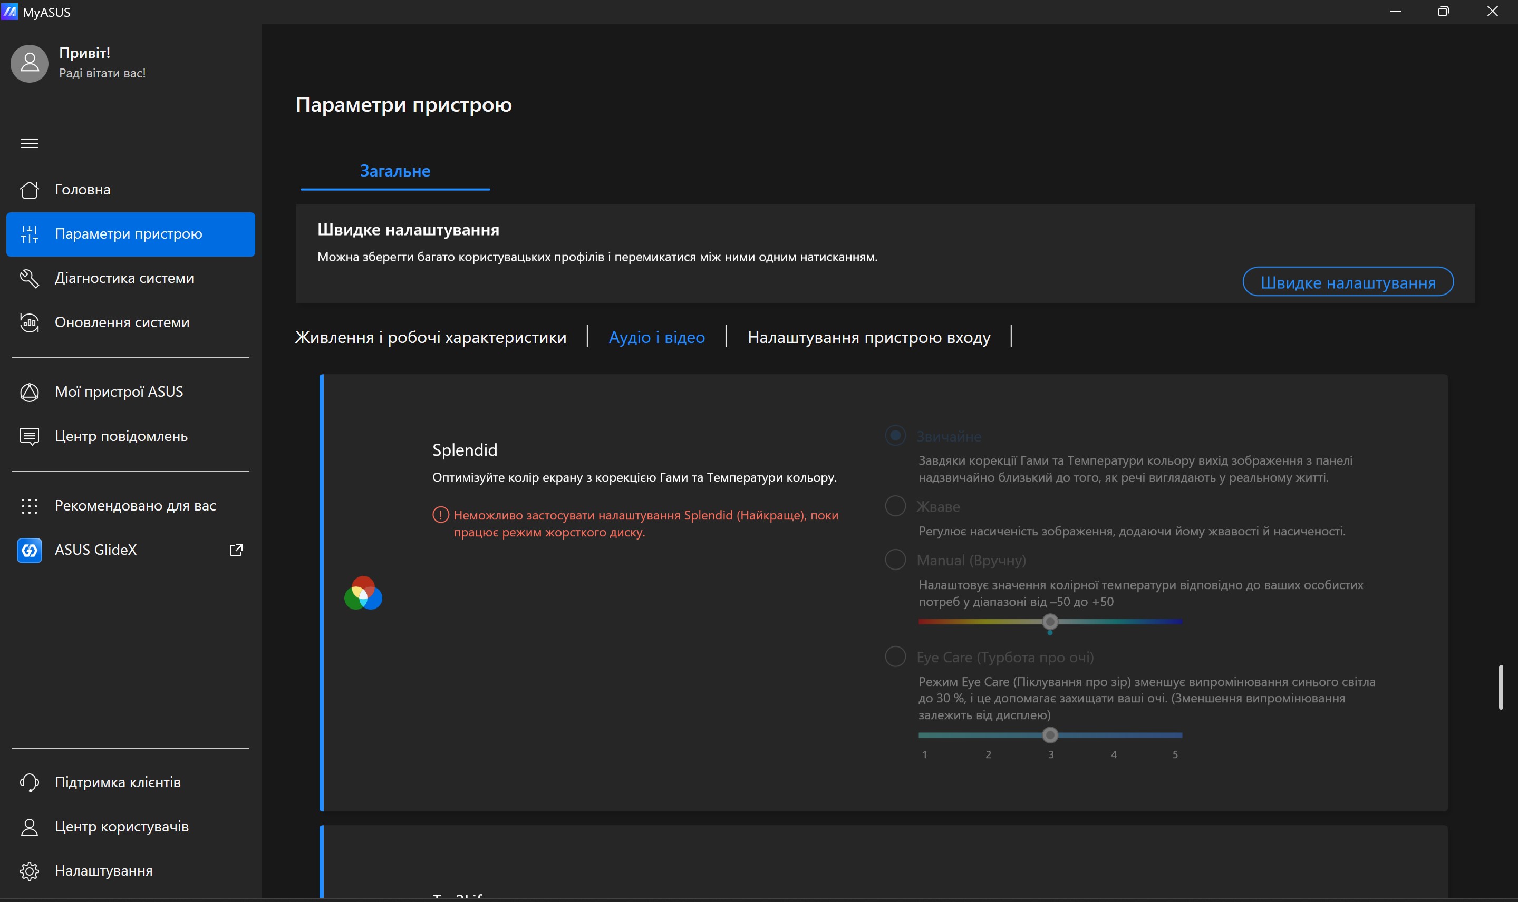
Task: Select the Жваве Splendid mode
Action: tap(895, 506)
